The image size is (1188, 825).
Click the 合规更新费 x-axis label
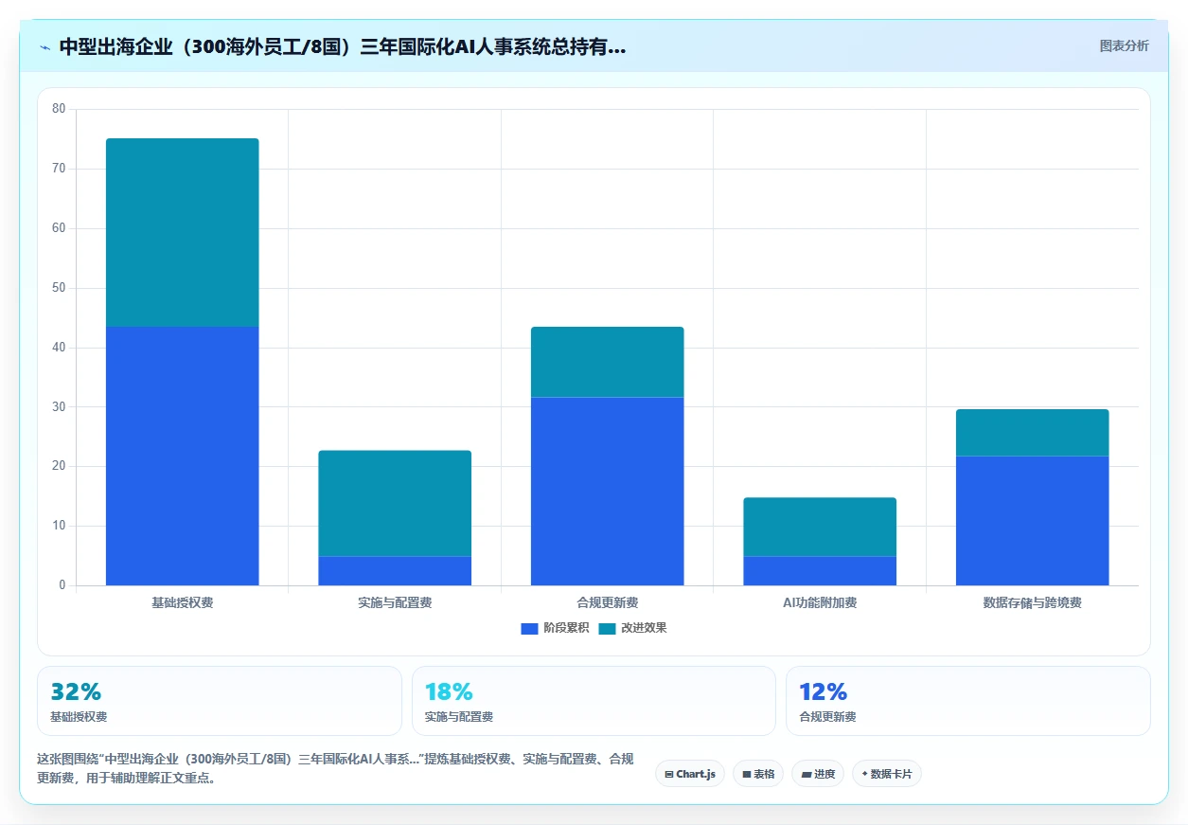click(x=607, y=602)
